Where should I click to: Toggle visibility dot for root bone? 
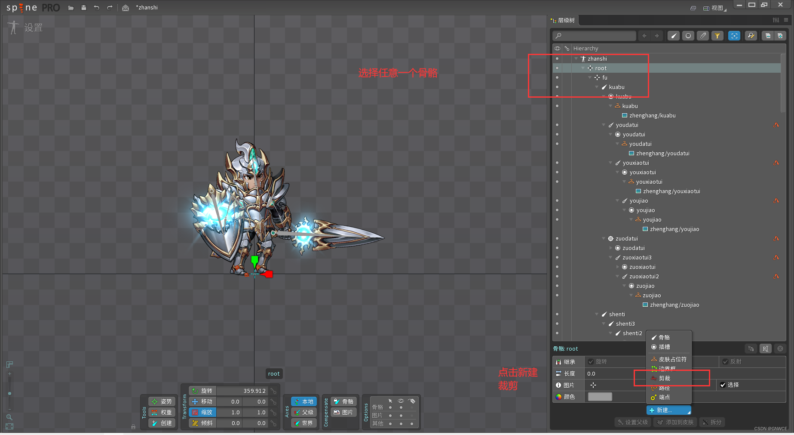point(557,68)
